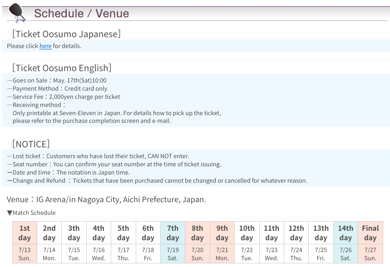This screenshot has height=267, width=390.
Task: Select the 4th day header cell
Action: 99,233
